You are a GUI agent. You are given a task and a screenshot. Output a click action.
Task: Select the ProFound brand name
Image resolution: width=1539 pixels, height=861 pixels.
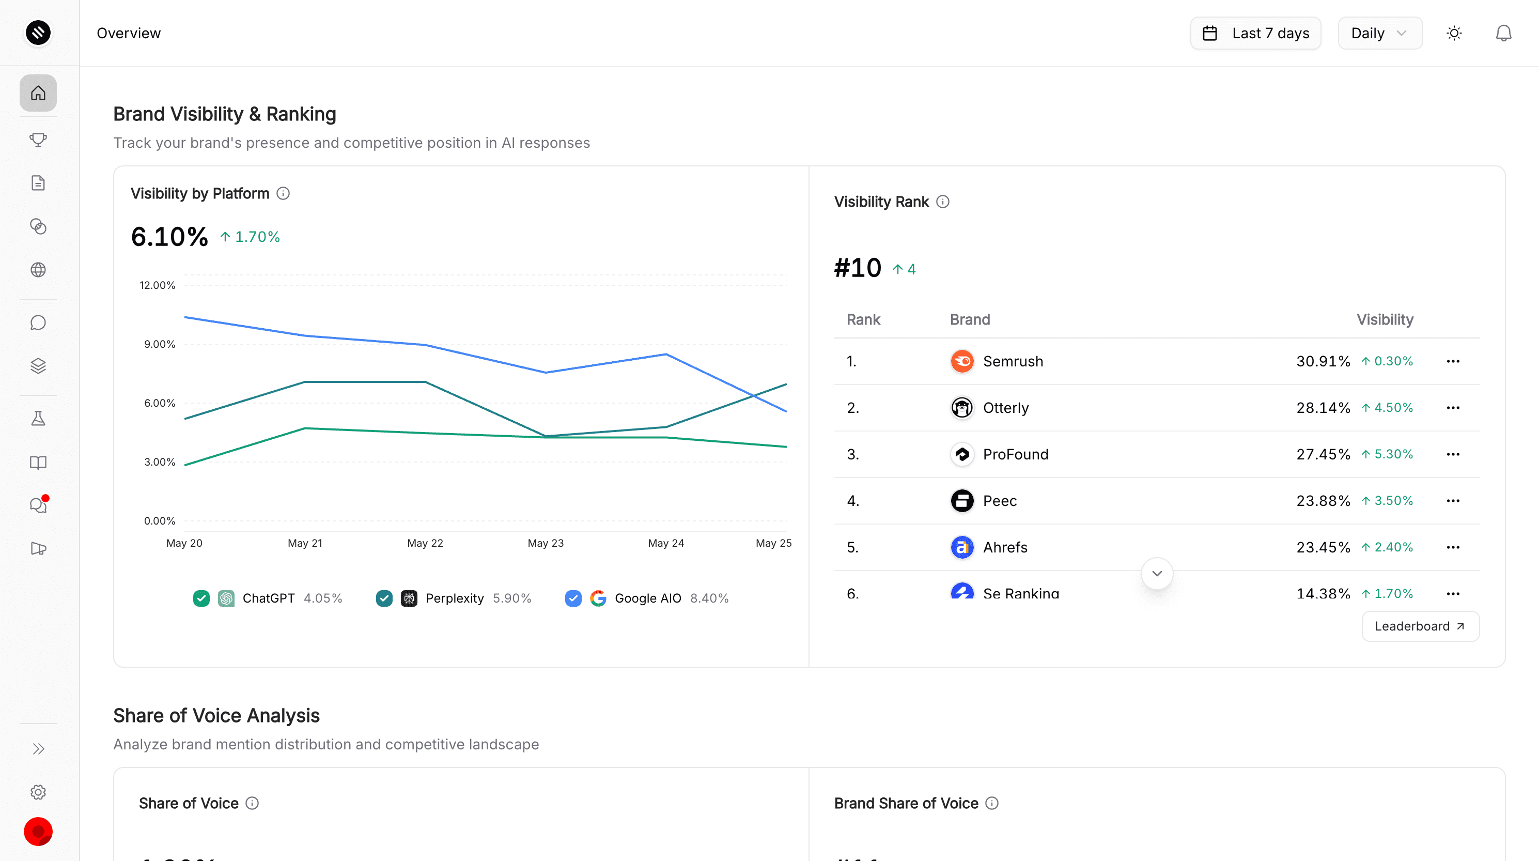pyautogui.click(x=1016, y=455)
